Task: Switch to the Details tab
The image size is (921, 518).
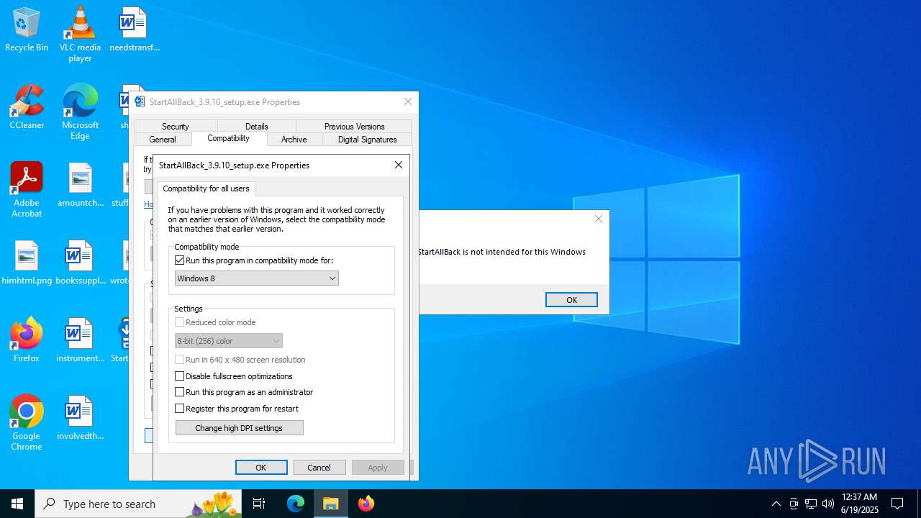Action: tap(257, 126)
